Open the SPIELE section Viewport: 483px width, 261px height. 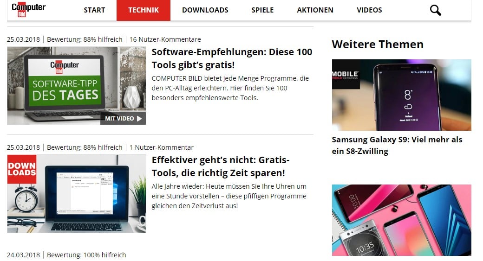point(262,10)
